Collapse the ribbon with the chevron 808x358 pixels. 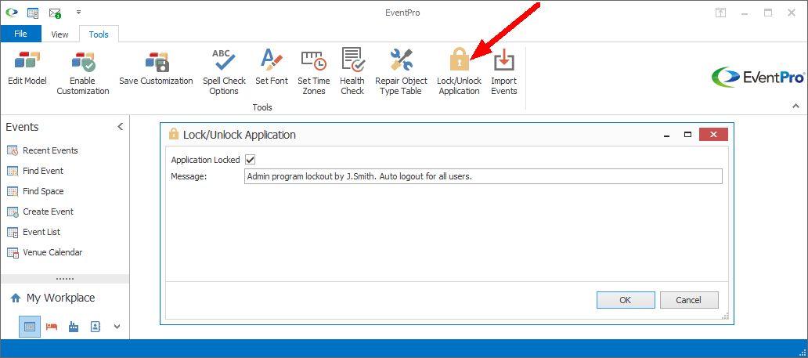pos(795,106)
